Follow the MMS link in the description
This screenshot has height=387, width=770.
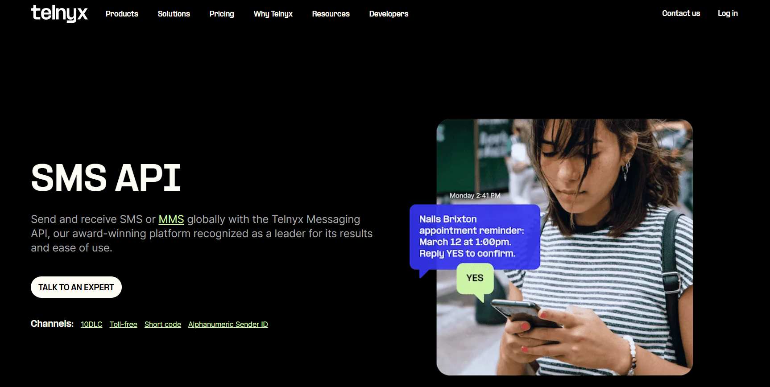coord(171,219)
